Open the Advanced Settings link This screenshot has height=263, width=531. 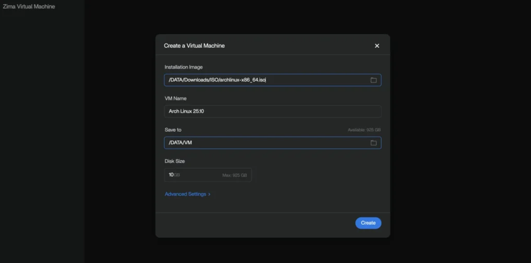(185, 194)
